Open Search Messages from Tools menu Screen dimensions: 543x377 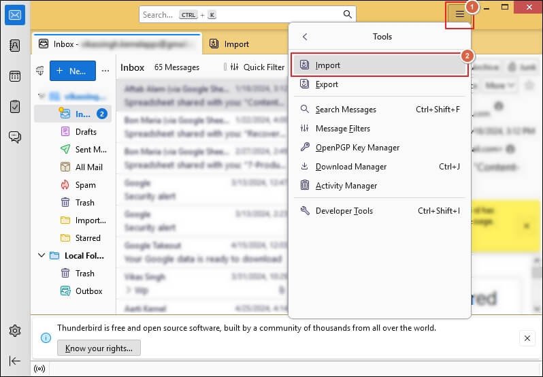tap(380, 110)
